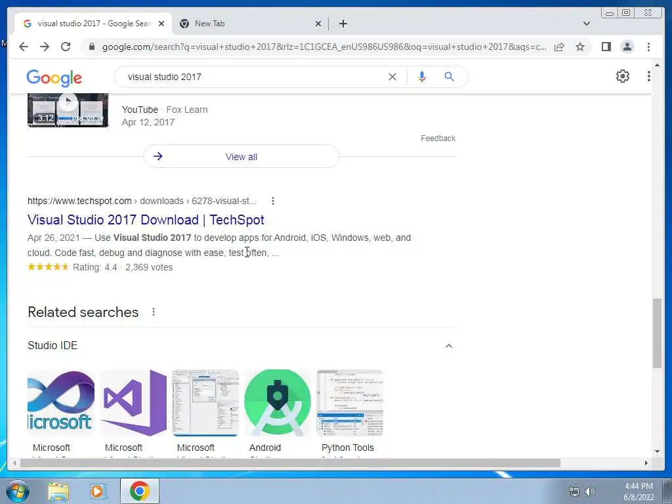Image resolution: width=672 pixels, height=504 pixels.
Task: Reload the current page
Action: (x=66, y=47)
